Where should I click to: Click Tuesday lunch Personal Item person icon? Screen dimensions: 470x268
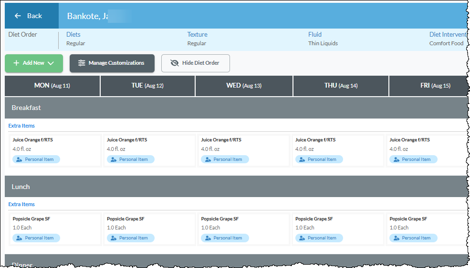[114, 238]
